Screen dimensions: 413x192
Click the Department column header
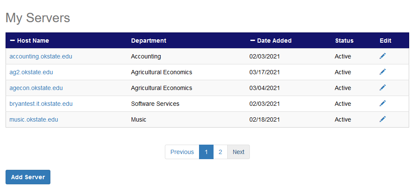(149, 41)
